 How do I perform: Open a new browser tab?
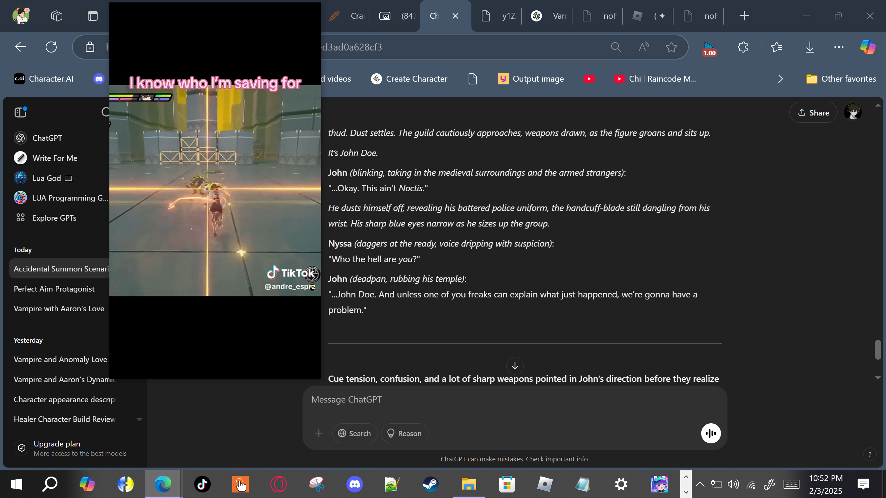[744, 16]
